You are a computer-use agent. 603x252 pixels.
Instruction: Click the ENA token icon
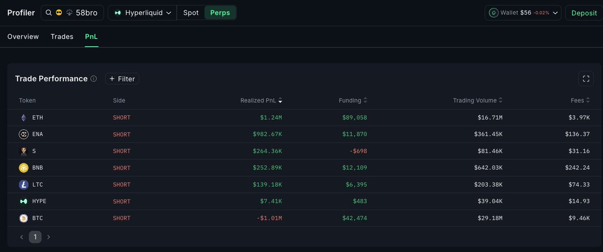(x=23, y=134)
